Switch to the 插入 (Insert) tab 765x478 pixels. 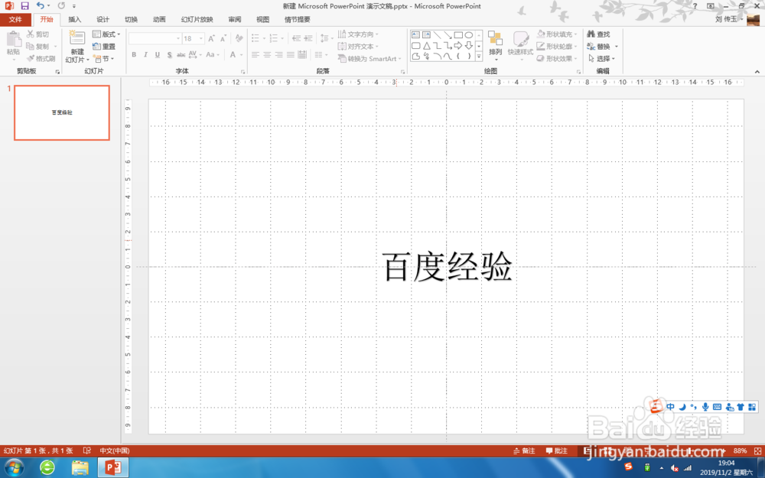pyautogui.click(x=75, y=20)
